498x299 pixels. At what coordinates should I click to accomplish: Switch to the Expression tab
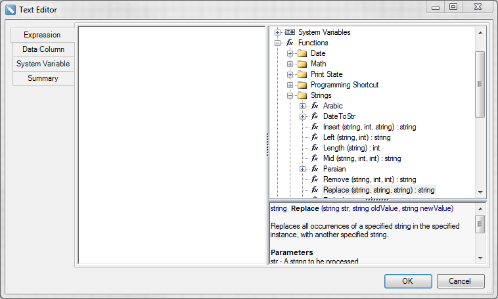click(42, 35)
